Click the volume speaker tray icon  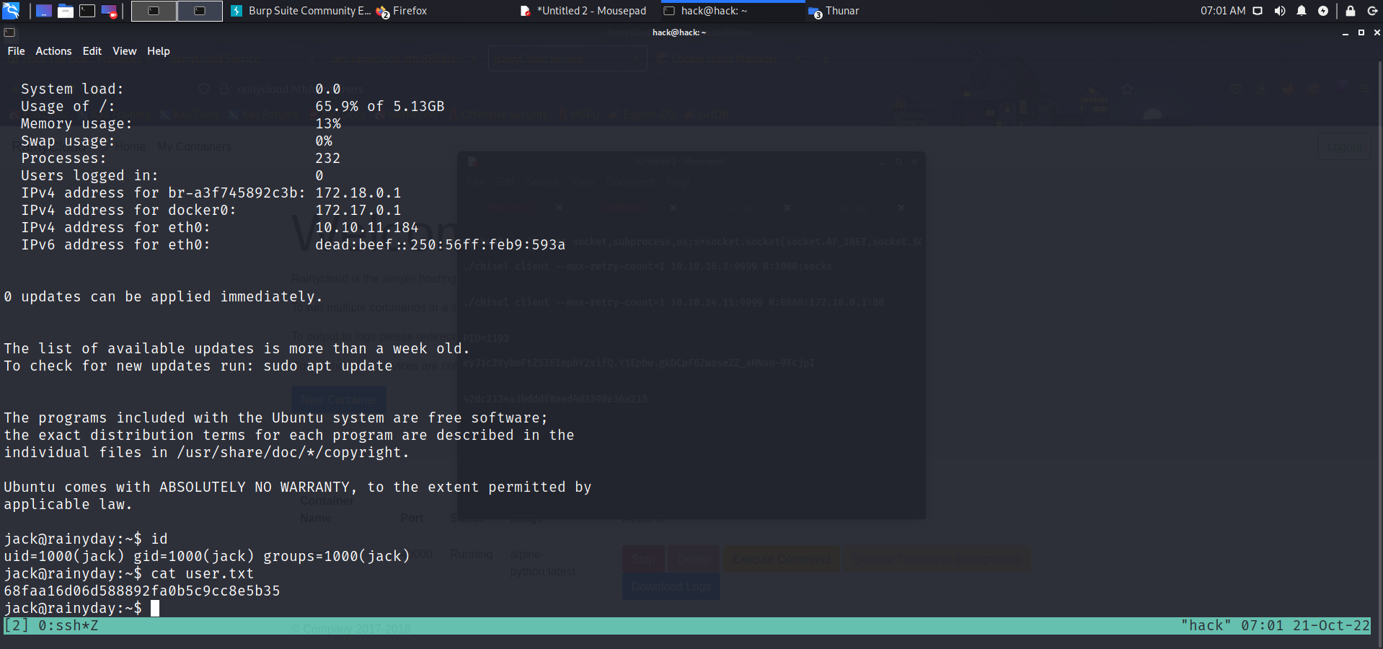click(x=1280, y=11)
